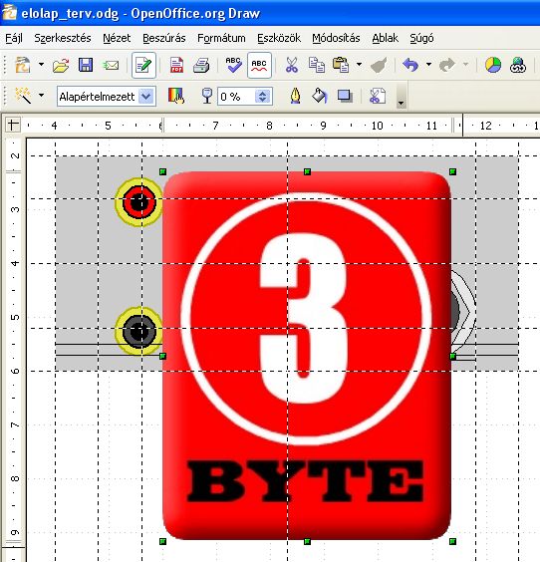Toggle the Edit File mode button
This screenshot has height=562, width=540.
[143, 65]
